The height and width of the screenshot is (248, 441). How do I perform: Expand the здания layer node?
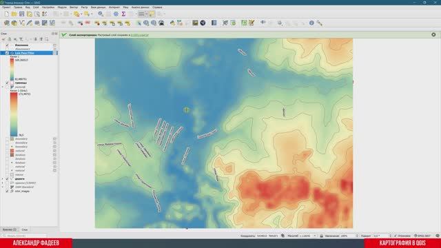point(3,183)
